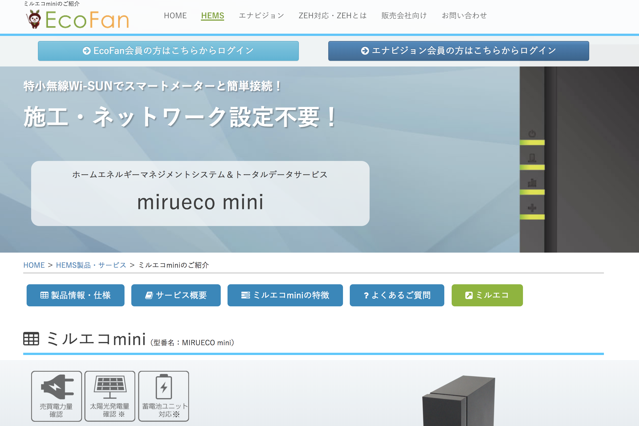Click the book icon on サービス概要 button

click(149, 295)
